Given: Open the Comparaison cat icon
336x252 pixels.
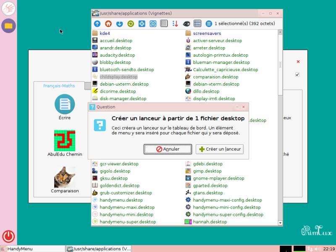Looking at the screenshot, I should (x=65, y=177).
